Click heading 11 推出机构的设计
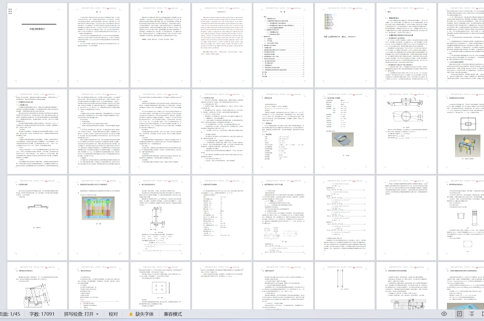The width and height of the screenshot is (484, 321). pos(85,271)
